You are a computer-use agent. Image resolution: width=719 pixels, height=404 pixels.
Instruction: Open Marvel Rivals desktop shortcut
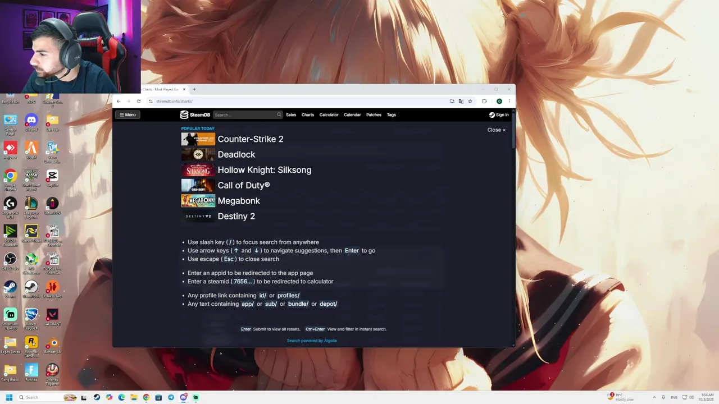pos(31,234)
